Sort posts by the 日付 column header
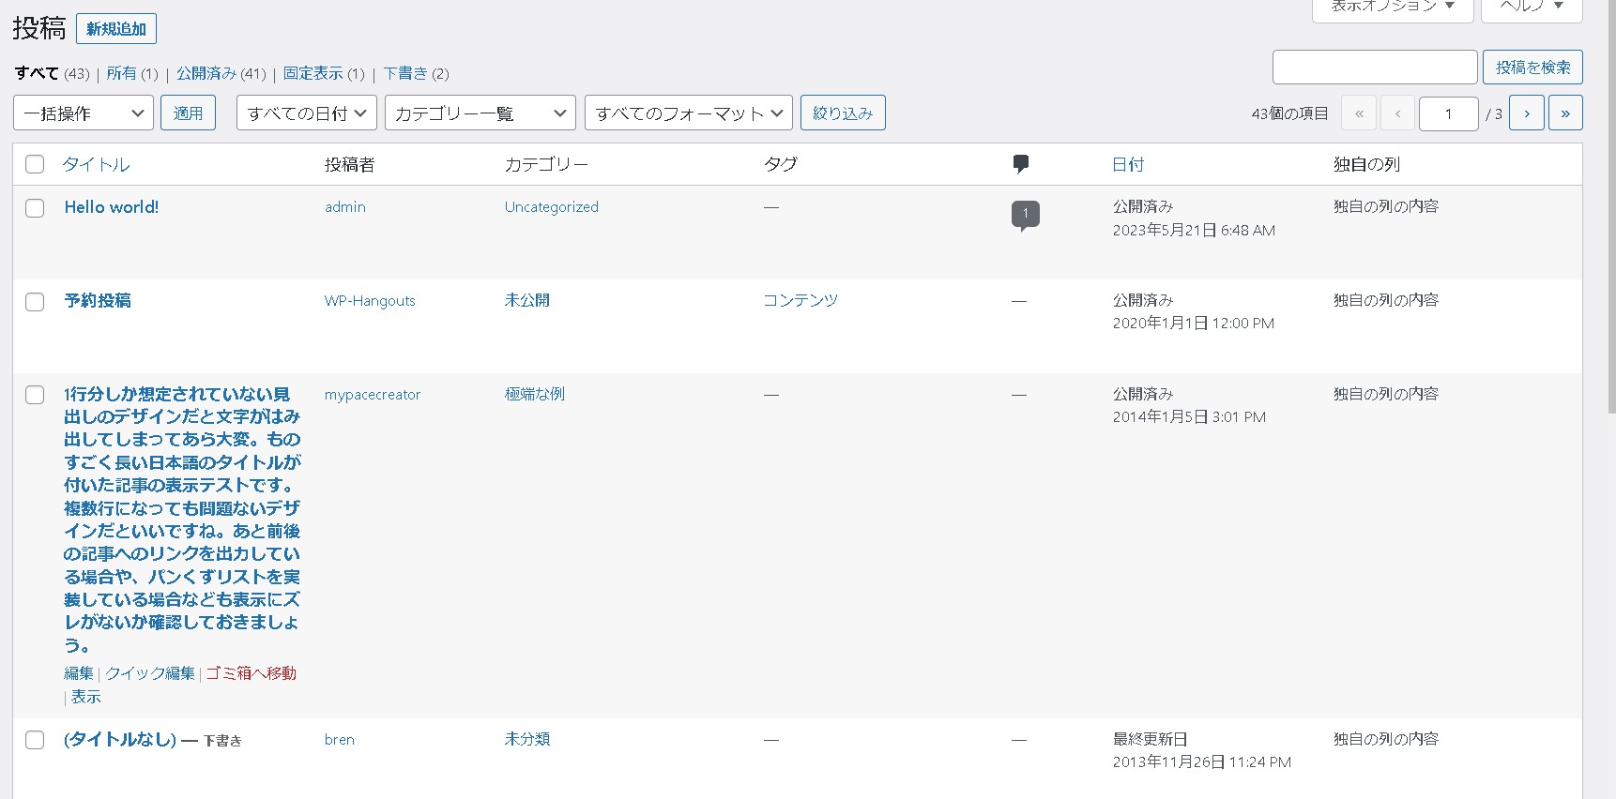 click(x=1127, y=164)
